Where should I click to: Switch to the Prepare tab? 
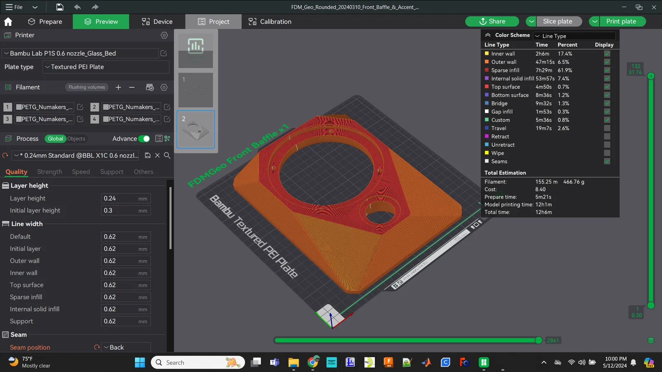point(45,22)
